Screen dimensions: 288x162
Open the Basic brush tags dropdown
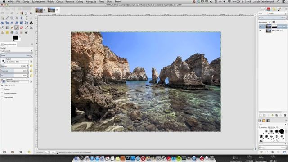pos(273,144)
